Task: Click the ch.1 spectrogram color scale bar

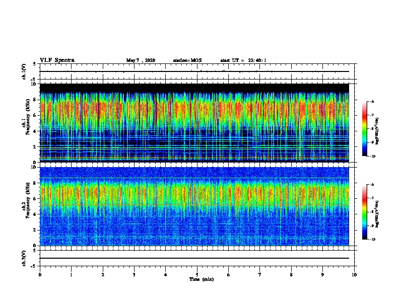Action: pos(364,129)
